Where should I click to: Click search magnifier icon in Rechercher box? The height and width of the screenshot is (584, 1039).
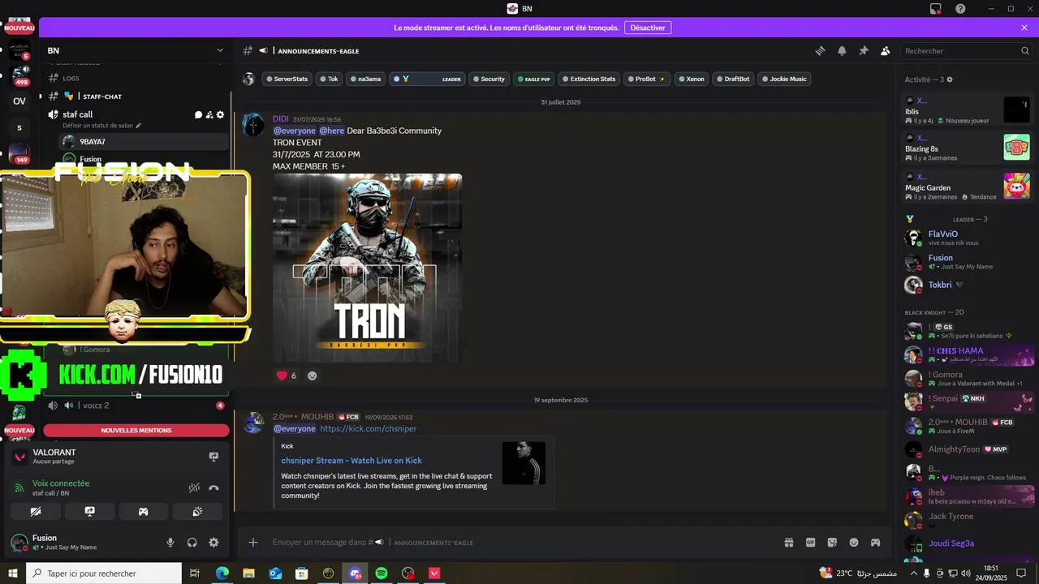(1025, 51)
